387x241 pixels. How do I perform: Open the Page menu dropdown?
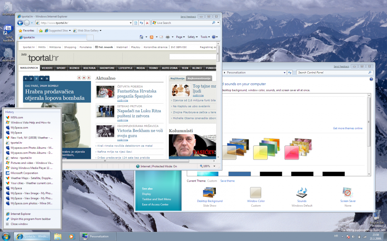point(180,37)
